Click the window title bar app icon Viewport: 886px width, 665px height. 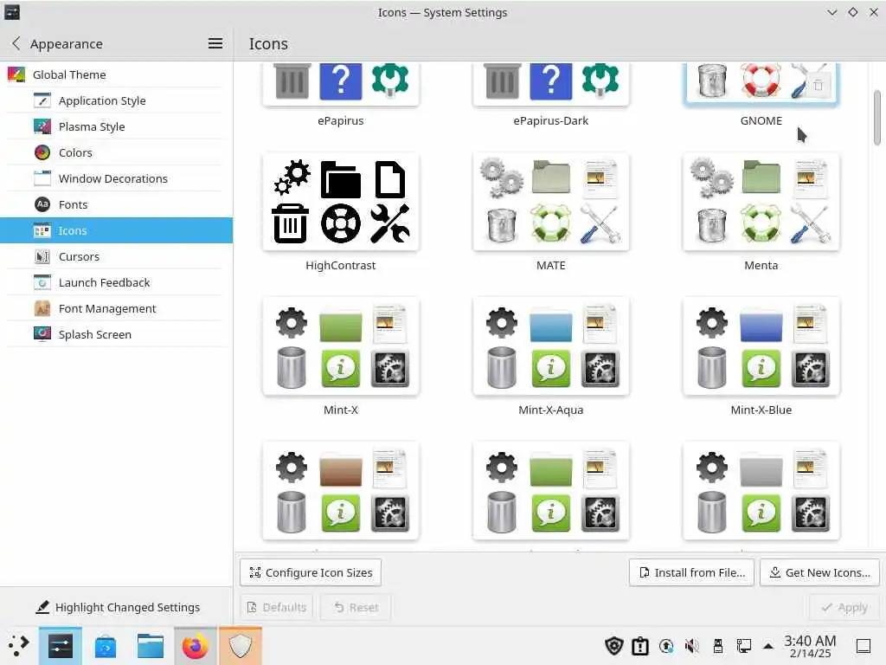pos(12,12)
